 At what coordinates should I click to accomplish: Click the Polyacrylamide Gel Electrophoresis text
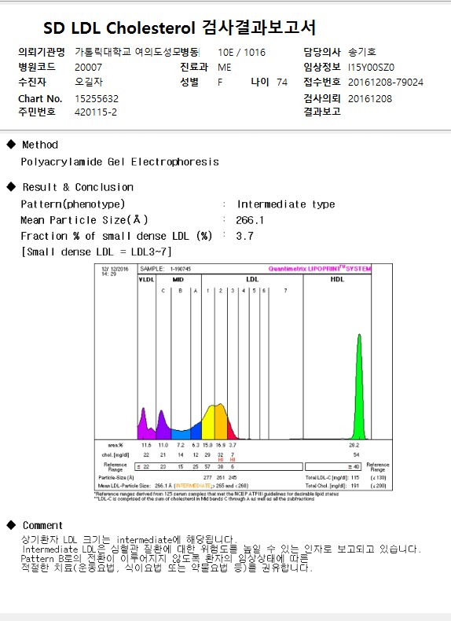pos(119,162)
